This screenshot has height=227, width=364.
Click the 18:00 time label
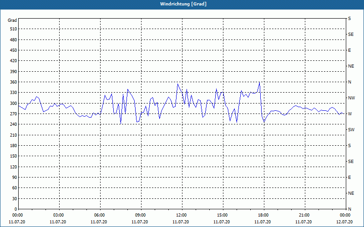pyautogui.click(x=263, y=215)
